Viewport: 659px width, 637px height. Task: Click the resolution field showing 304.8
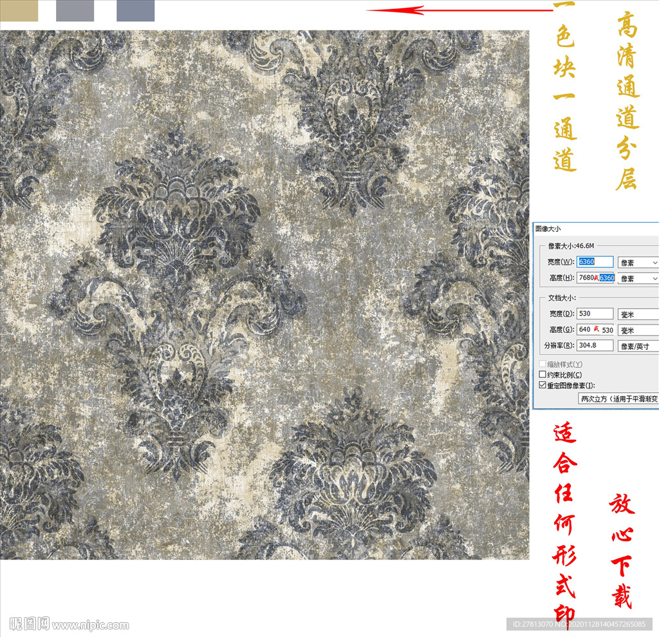point(595,346)
